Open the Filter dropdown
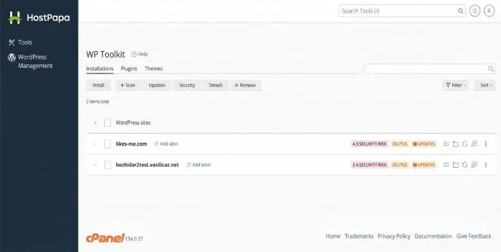Viewport: 501px width, 252px height. [x=455, y=85]
